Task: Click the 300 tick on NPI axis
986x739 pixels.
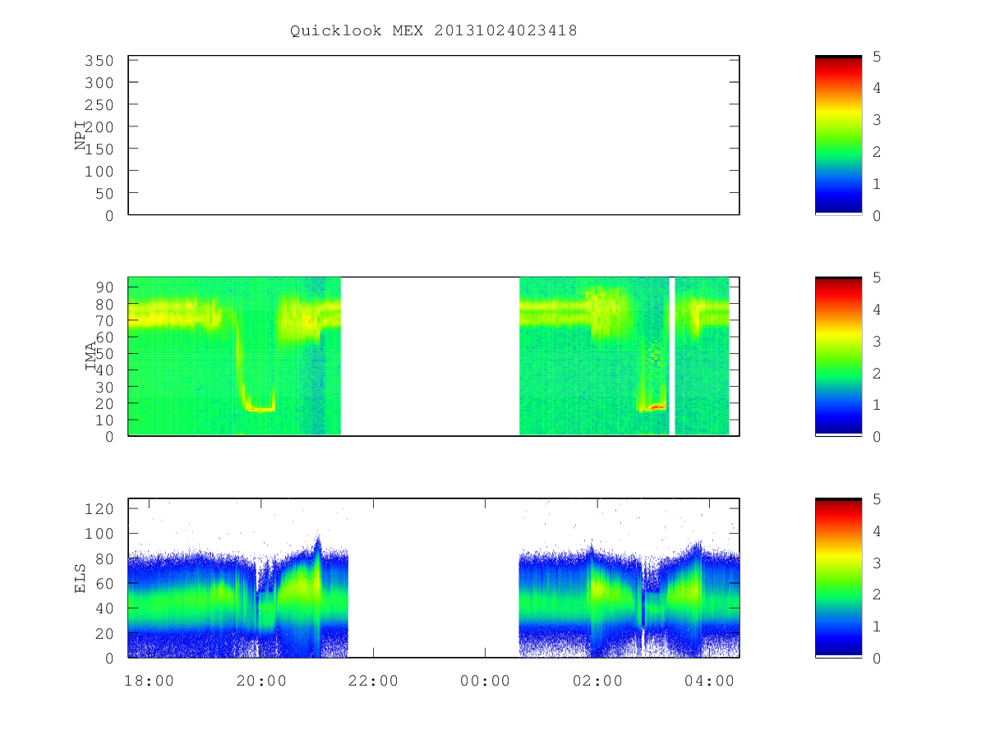Action: click(98, 83)
